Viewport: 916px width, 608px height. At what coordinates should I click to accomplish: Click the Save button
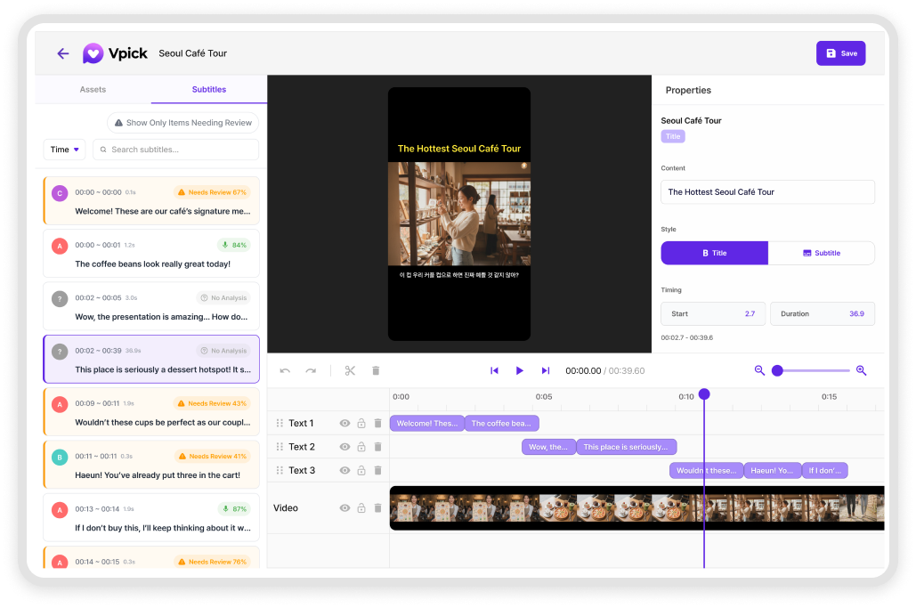point(840,53)
